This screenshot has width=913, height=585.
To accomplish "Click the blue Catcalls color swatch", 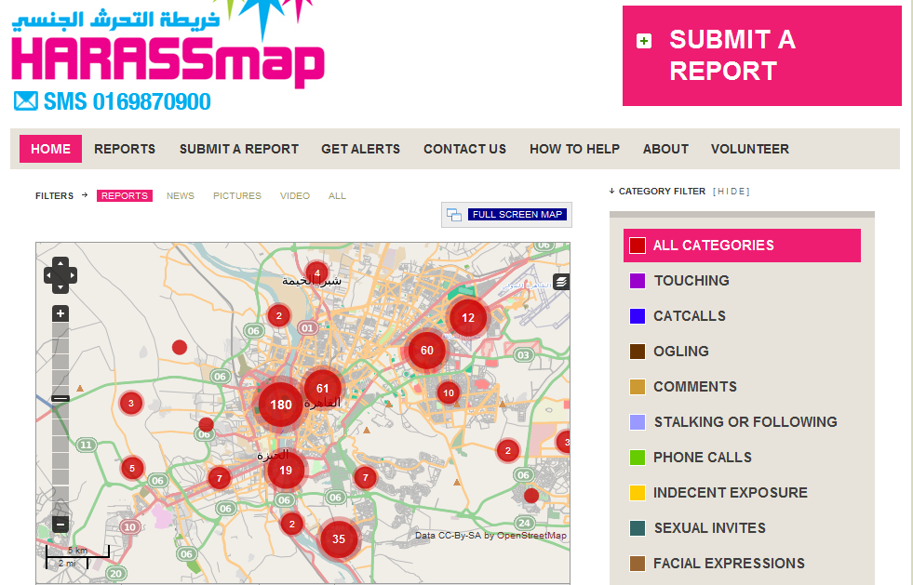I will (638, 316).
